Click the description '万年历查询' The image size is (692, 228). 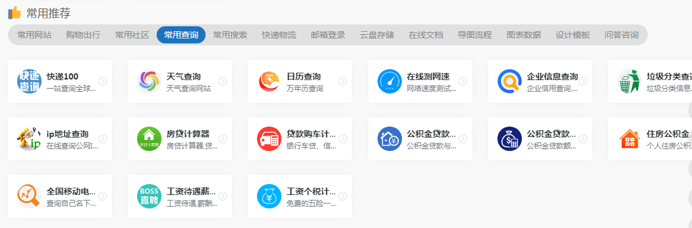click(x=305, y=88)
